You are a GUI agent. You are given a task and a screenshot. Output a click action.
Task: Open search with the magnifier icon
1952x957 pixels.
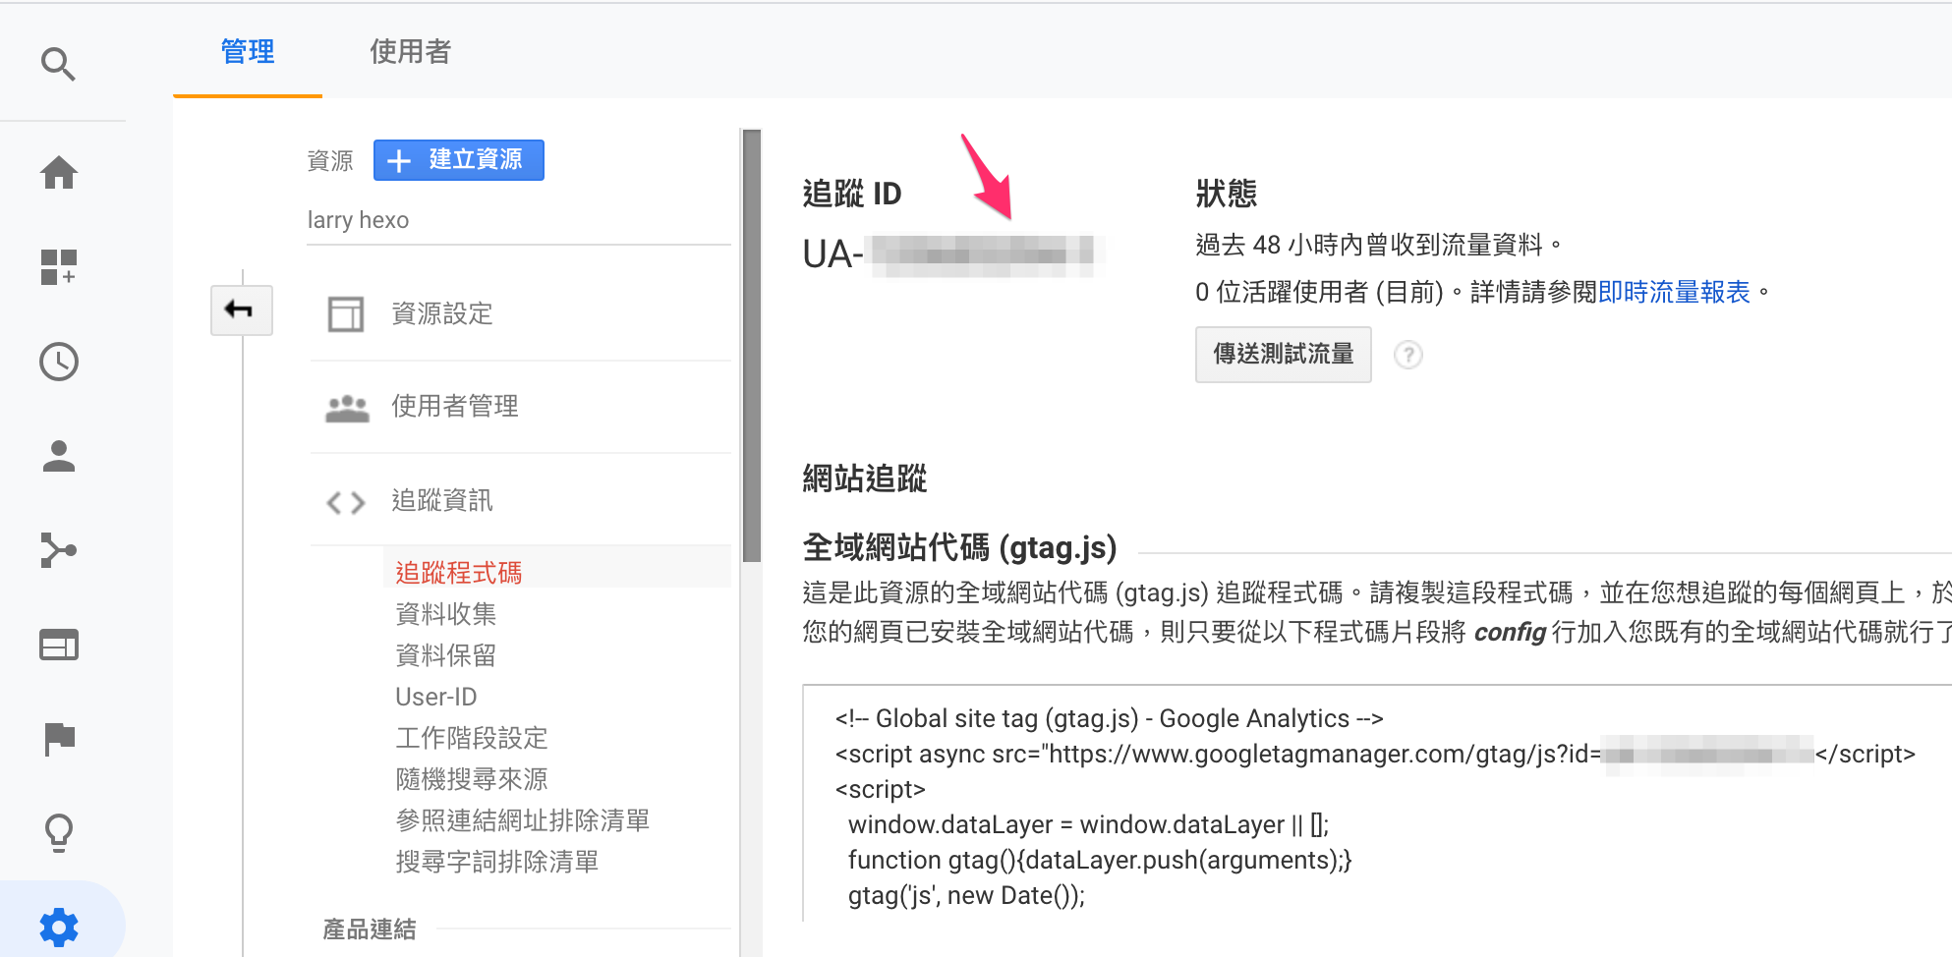(58, 65)
